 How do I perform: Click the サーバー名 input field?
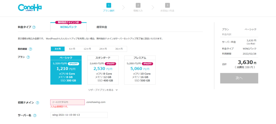click(79, 115)
